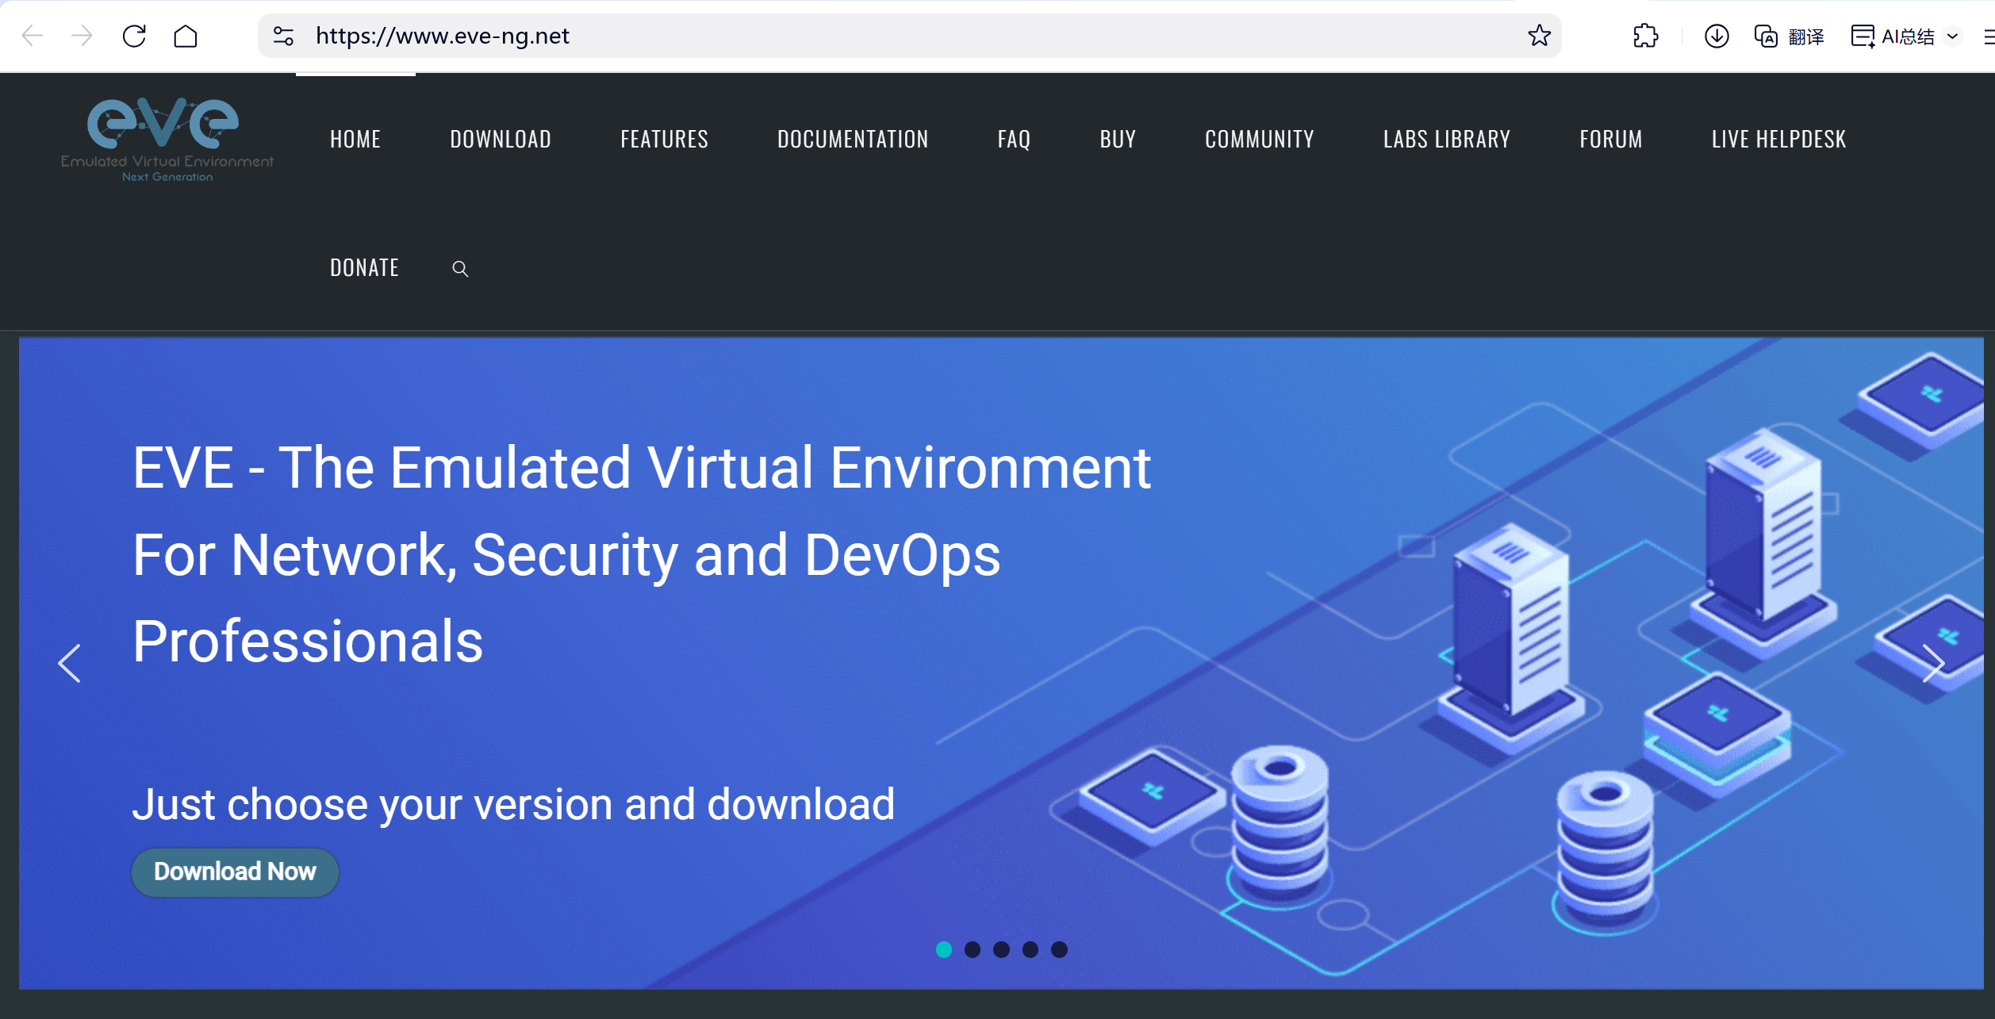Open the FEATURES menu item
The height and width of the screenshot is (1019, 1995).
point(665,140)
